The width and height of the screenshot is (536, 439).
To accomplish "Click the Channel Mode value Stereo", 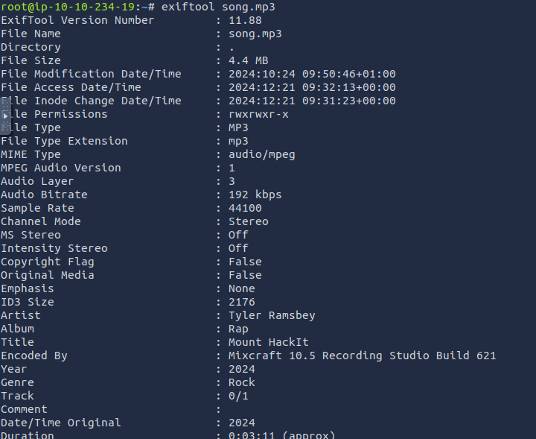I will click(x=248, y=221).
